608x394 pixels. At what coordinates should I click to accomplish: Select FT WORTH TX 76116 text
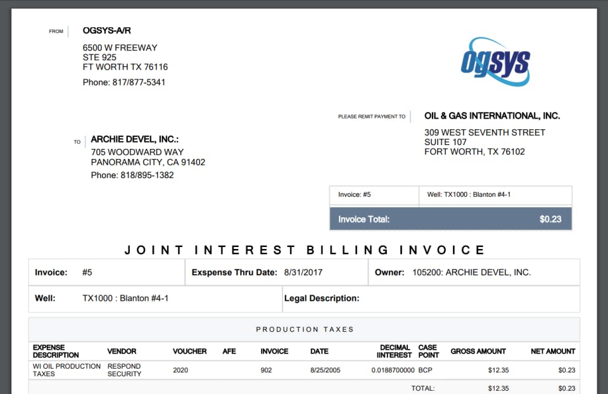[125, 67]
